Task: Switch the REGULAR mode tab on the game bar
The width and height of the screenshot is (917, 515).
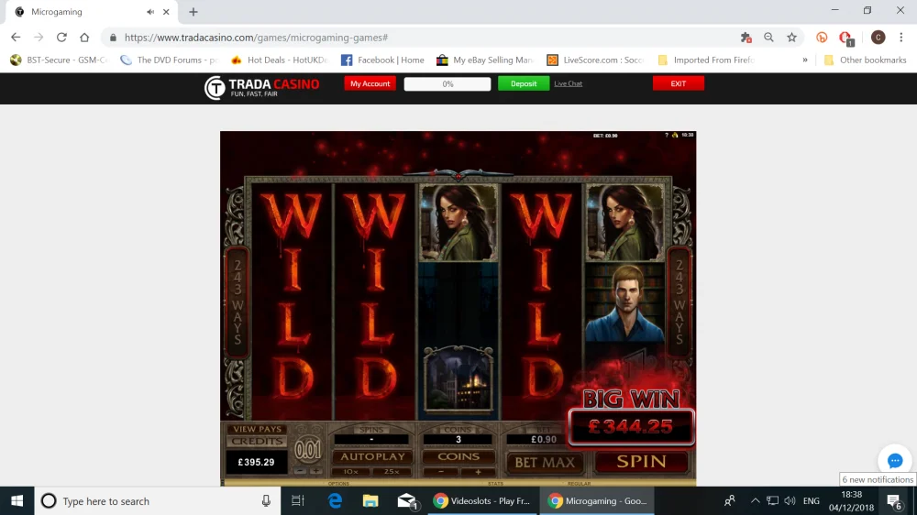Action: tap(579, 484)
